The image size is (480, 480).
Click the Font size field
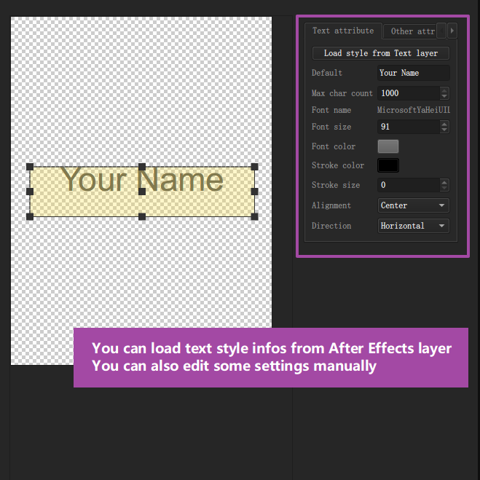409,127
